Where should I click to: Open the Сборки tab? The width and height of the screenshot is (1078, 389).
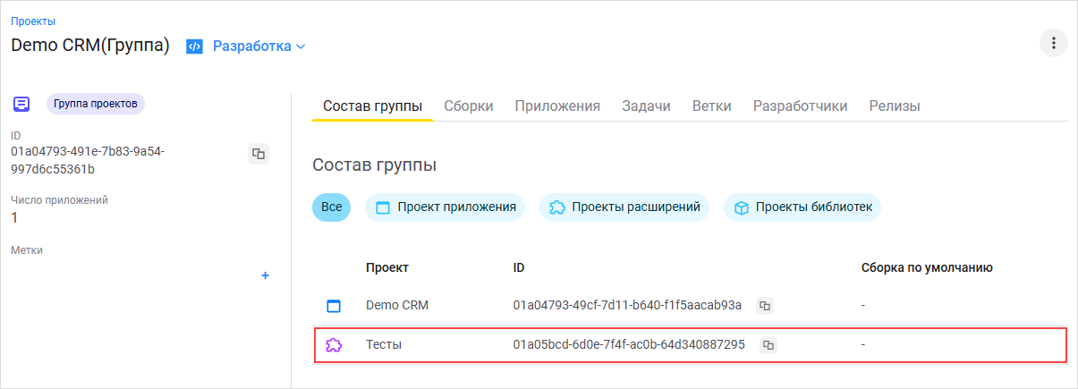(x=469, y=106)
